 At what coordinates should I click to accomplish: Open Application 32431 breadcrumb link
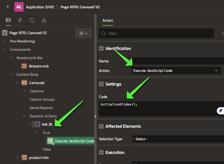point(40,7)
